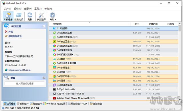Click 360游戏浏览器 icon
The width and height of the screenshot is (183, 111).
point(54,85)
